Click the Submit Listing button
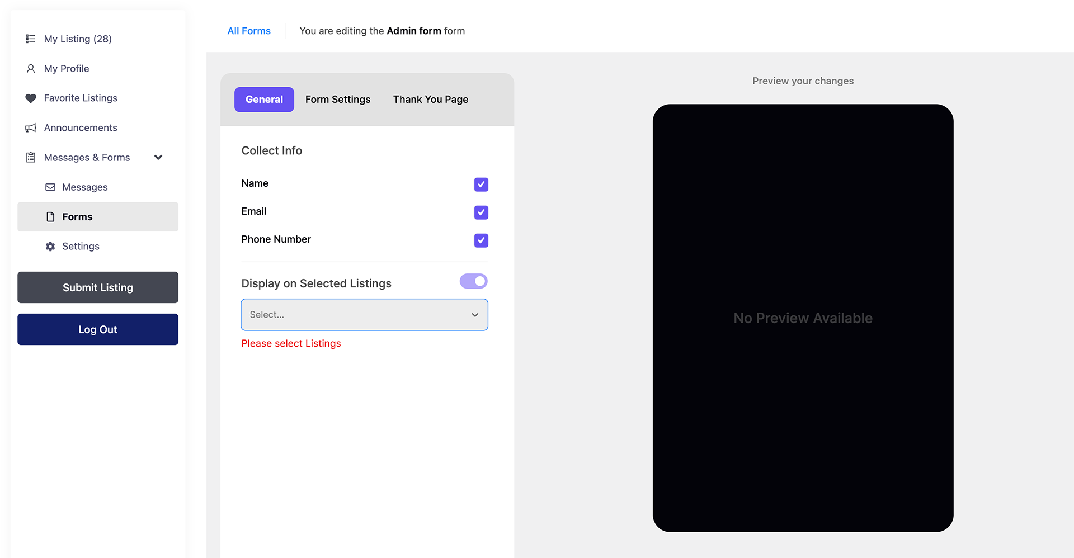 97,287
